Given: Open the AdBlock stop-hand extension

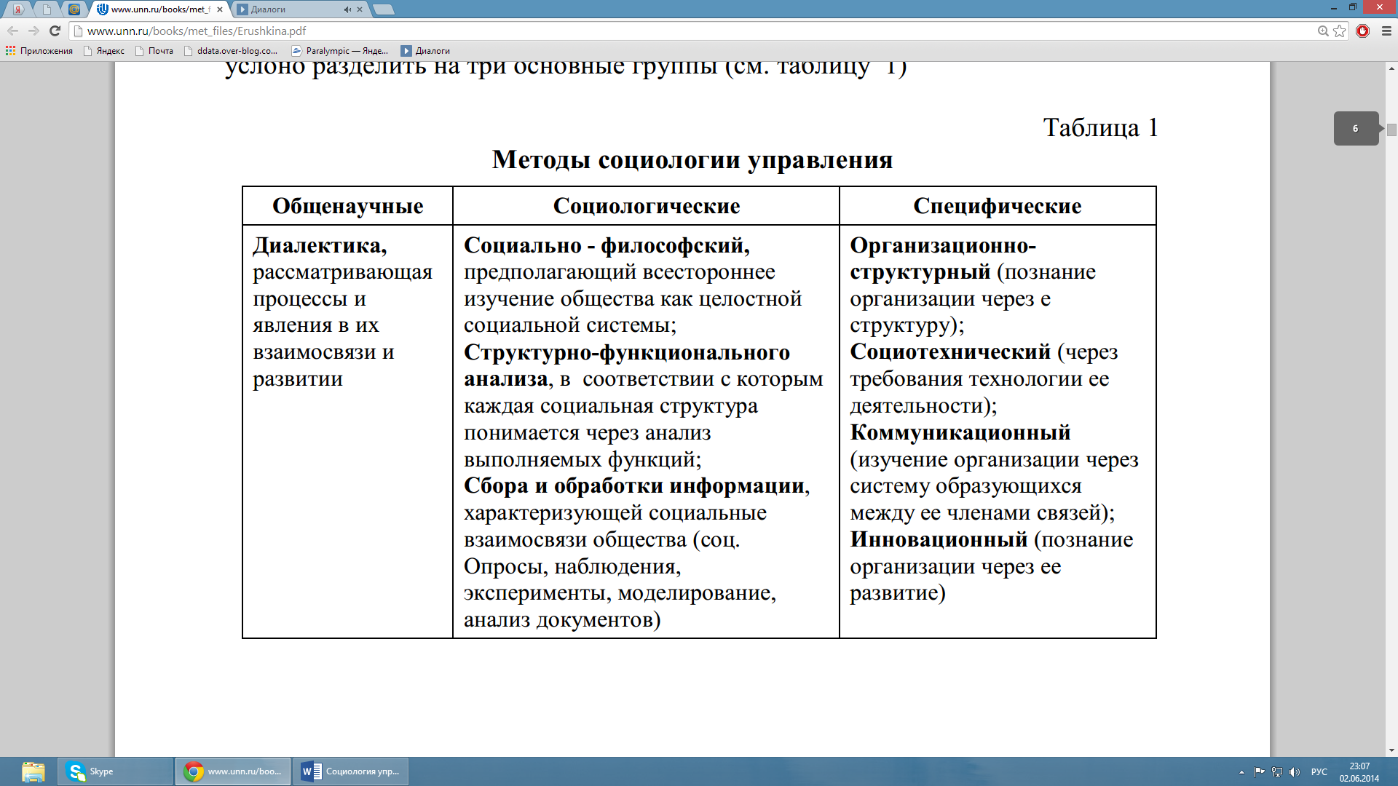Looking at the screenshot, I should click(1363, 31).
